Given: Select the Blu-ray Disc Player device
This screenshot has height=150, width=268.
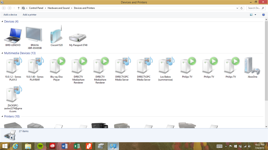Looking at the screenshot, I should point(57,69).
